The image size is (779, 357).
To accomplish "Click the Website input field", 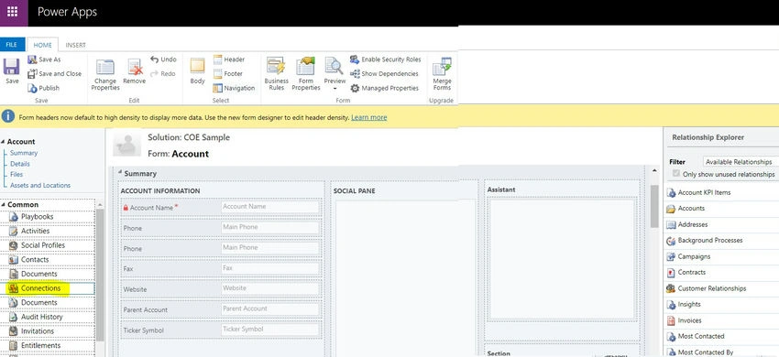I will click(269, 288).
